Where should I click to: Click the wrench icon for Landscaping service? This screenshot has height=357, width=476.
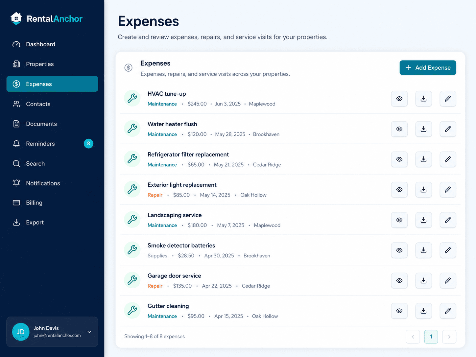pos(132,219)
